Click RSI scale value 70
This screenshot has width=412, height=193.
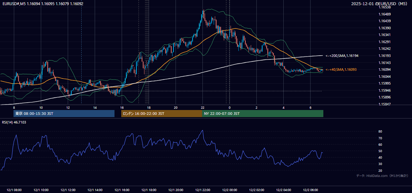(x=380, y=138)
